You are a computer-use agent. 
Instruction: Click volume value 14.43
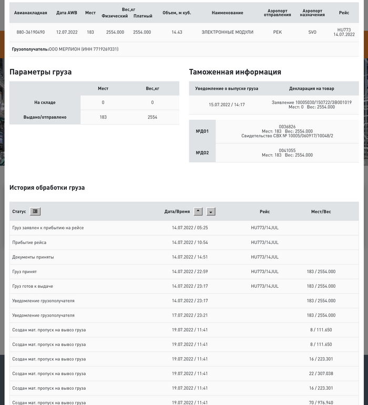(177, 32)
